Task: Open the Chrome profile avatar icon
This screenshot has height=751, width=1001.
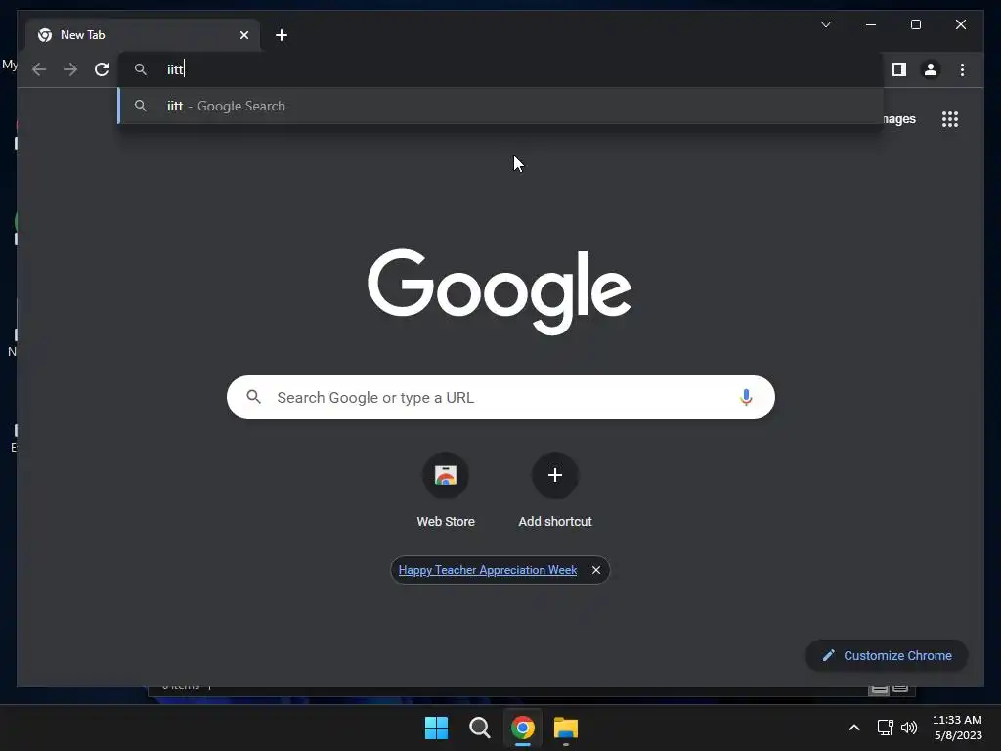Action: [x=931, y=69]
